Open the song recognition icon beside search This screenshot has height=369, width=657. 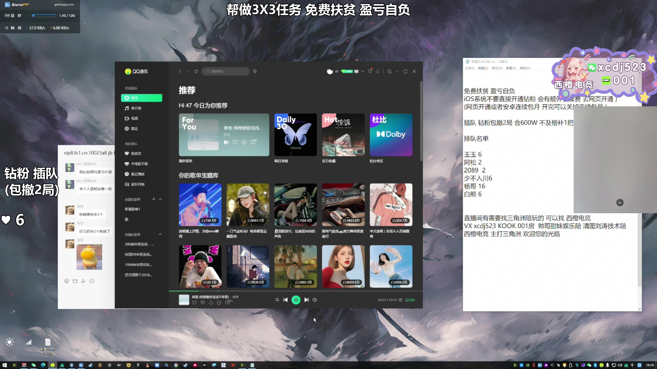pyautogui.click(x=255, y=71)
